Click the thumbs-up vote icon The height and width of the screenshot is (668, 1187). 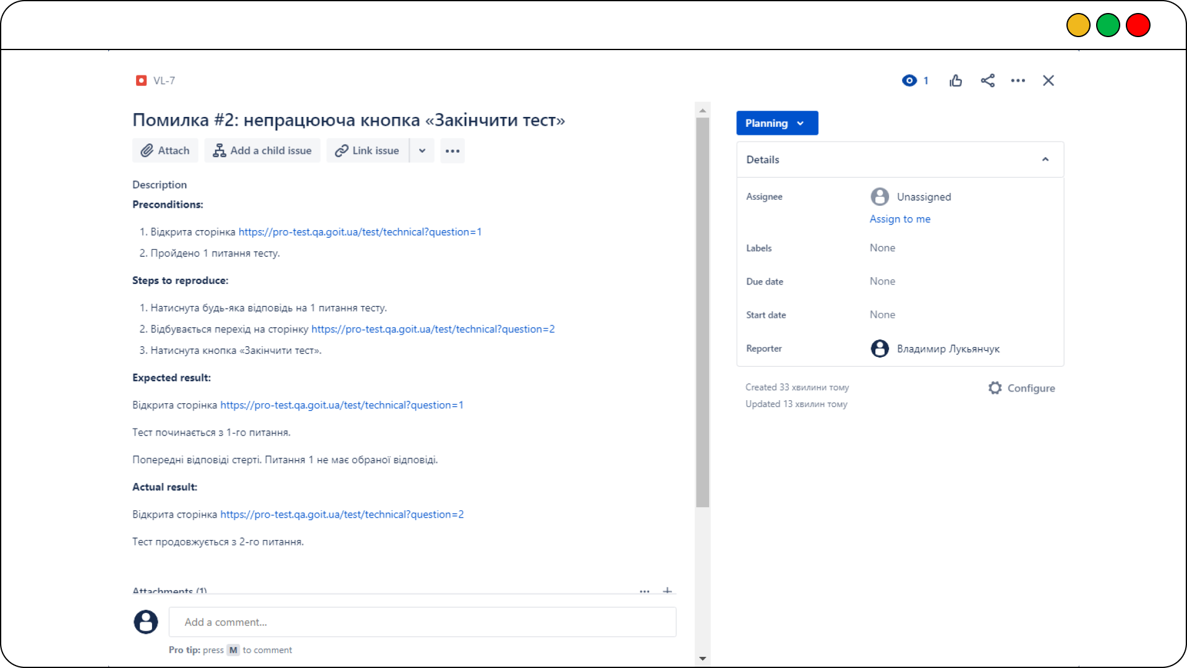(956, 80)
